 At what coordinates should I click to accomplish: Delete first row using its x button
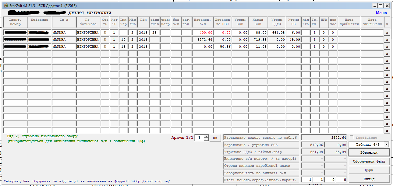coord(387,33)
